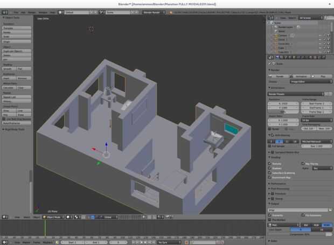Toggle Camera visibility eye in outliner
This screenshot has width=334, height=245.
pos(320,36)
